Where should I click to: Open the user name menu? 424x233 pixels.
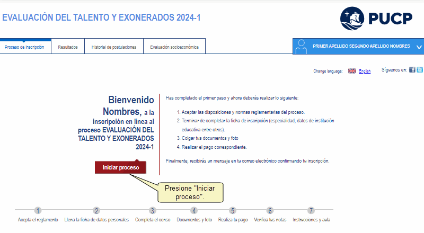[361, 47]
